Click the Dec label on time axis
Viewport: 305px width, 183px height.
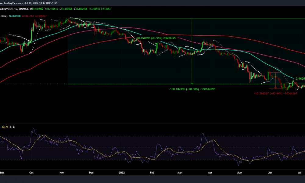pos(91,173)
